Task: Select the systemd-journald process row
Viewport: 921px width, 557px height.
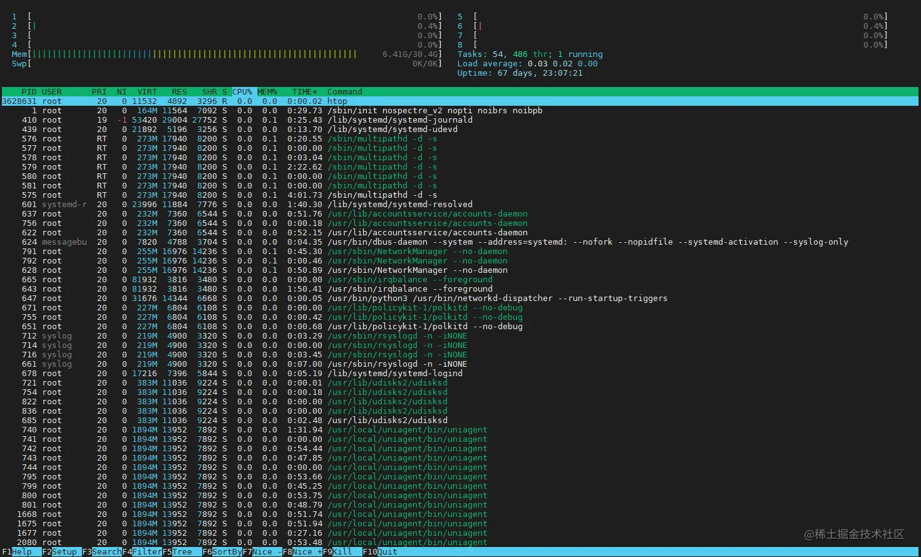Action: pos(460,120)
